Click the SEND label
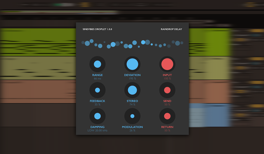Viewport: 264px width, 154px height. coord(167,101)
